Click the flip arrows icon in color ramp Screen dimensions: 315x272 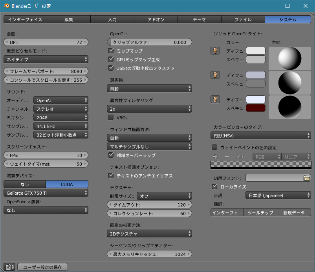(x=241, y=157)
